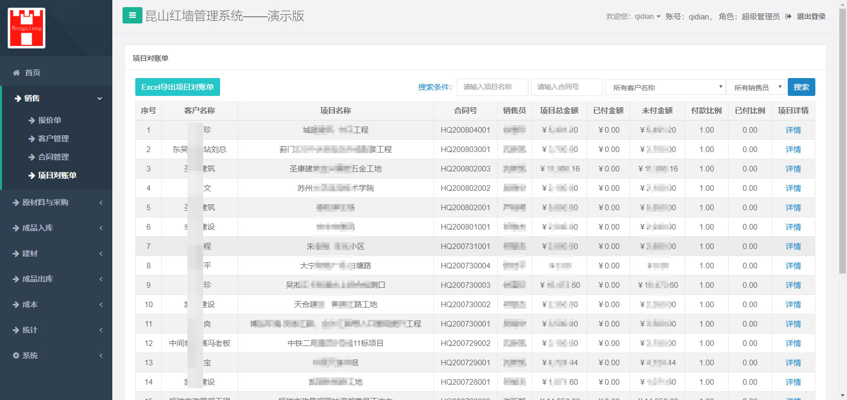847x400 pixels.
Task: Click the 项目总金额 column header
Action: pyautogui.click(x=559, y=111)
